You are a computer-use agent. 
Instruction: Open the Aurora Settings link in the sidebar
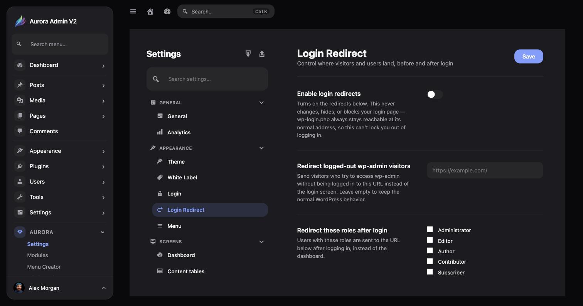click(38, 244)
